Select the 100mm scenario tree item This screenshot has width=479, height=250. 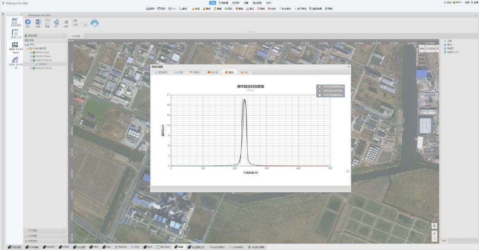click(43, 64)
